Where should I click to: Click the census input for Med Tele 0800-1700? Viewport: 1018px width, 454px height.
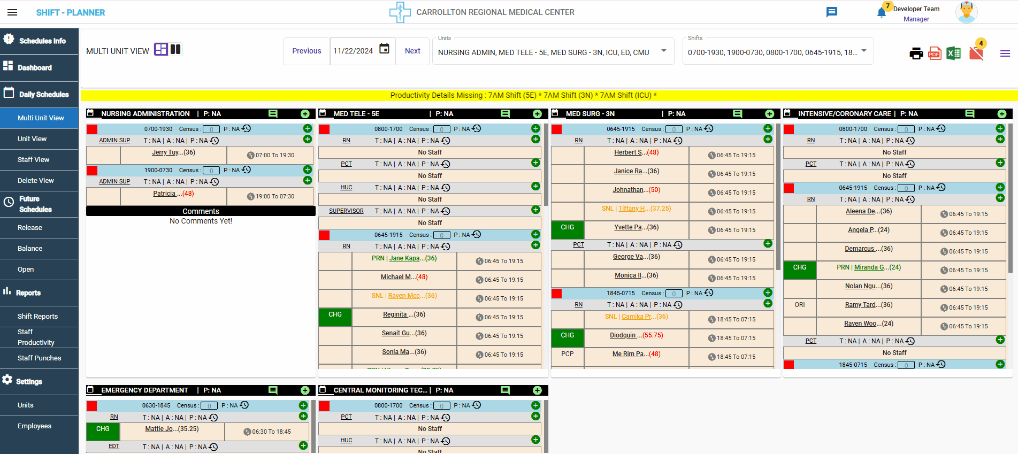pyautogui.click(x=441, y=129)
